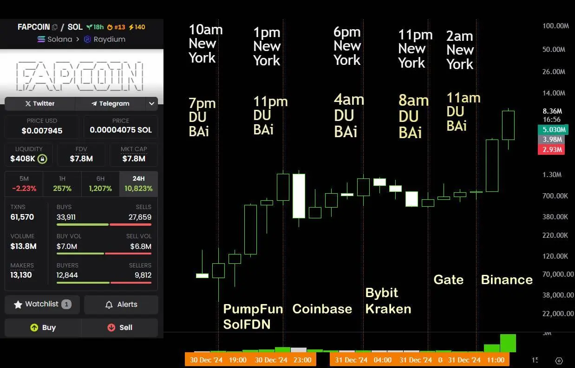This screenshot has height=368, width=575.
Task: Open chart settings hexagon gear icon
Action: tap(559, 361)
